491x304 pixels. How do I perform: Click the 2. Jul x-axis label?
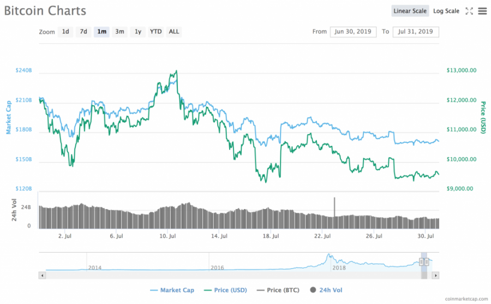click(64, 236)
